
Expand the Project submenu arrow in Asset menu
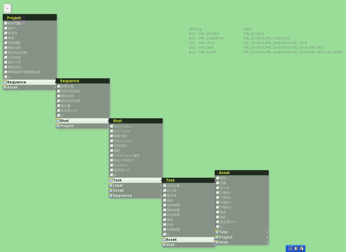coord(267,237)
